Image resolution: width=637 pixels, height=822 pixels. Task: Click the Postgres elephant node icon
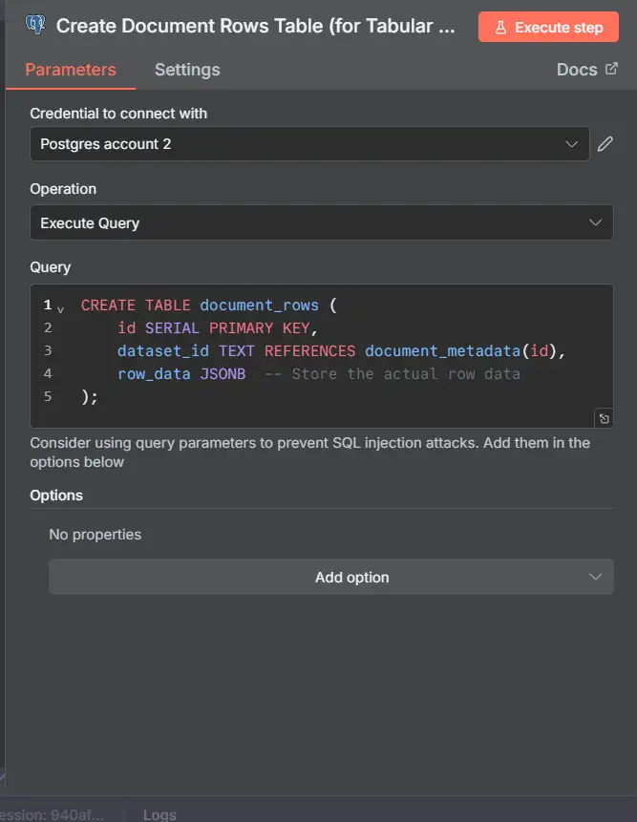(35, 26)
